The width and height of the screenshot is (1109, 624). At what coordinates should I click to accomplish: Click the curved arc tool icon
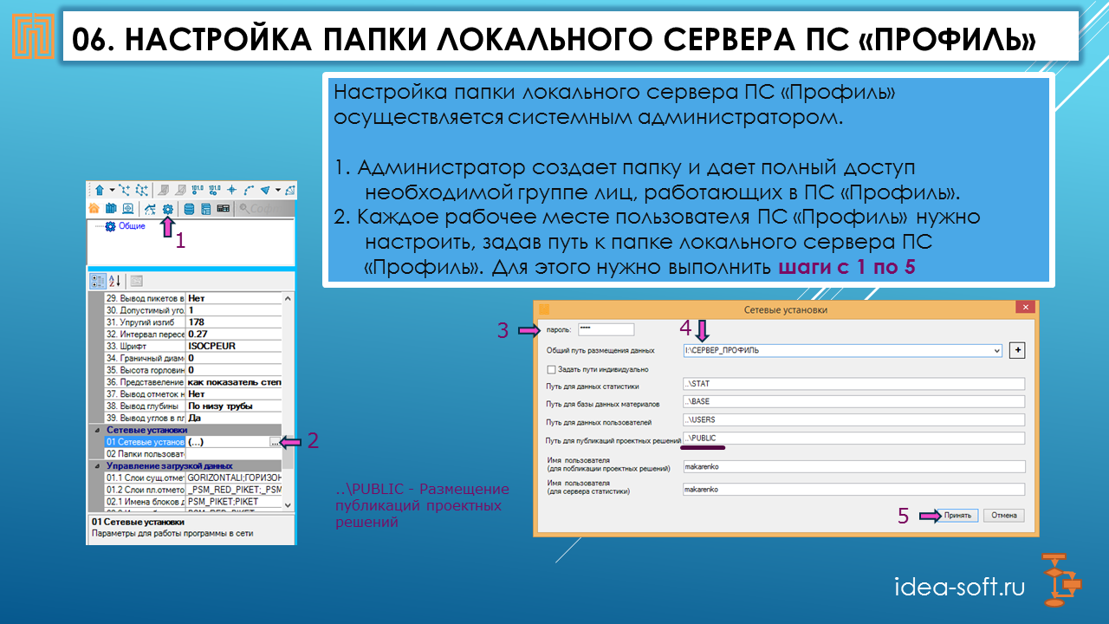point(249,190)
